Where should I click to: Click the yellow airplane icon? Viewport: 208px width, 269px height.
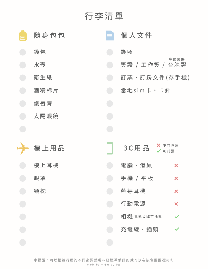point(23,148)
